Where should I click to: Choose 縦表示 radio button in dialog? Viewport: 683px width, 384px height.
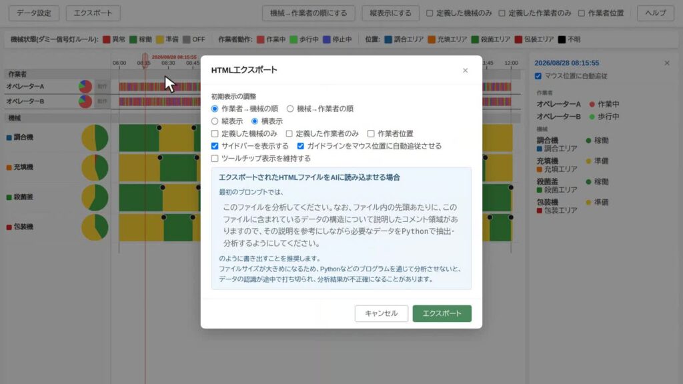point(215,121)
